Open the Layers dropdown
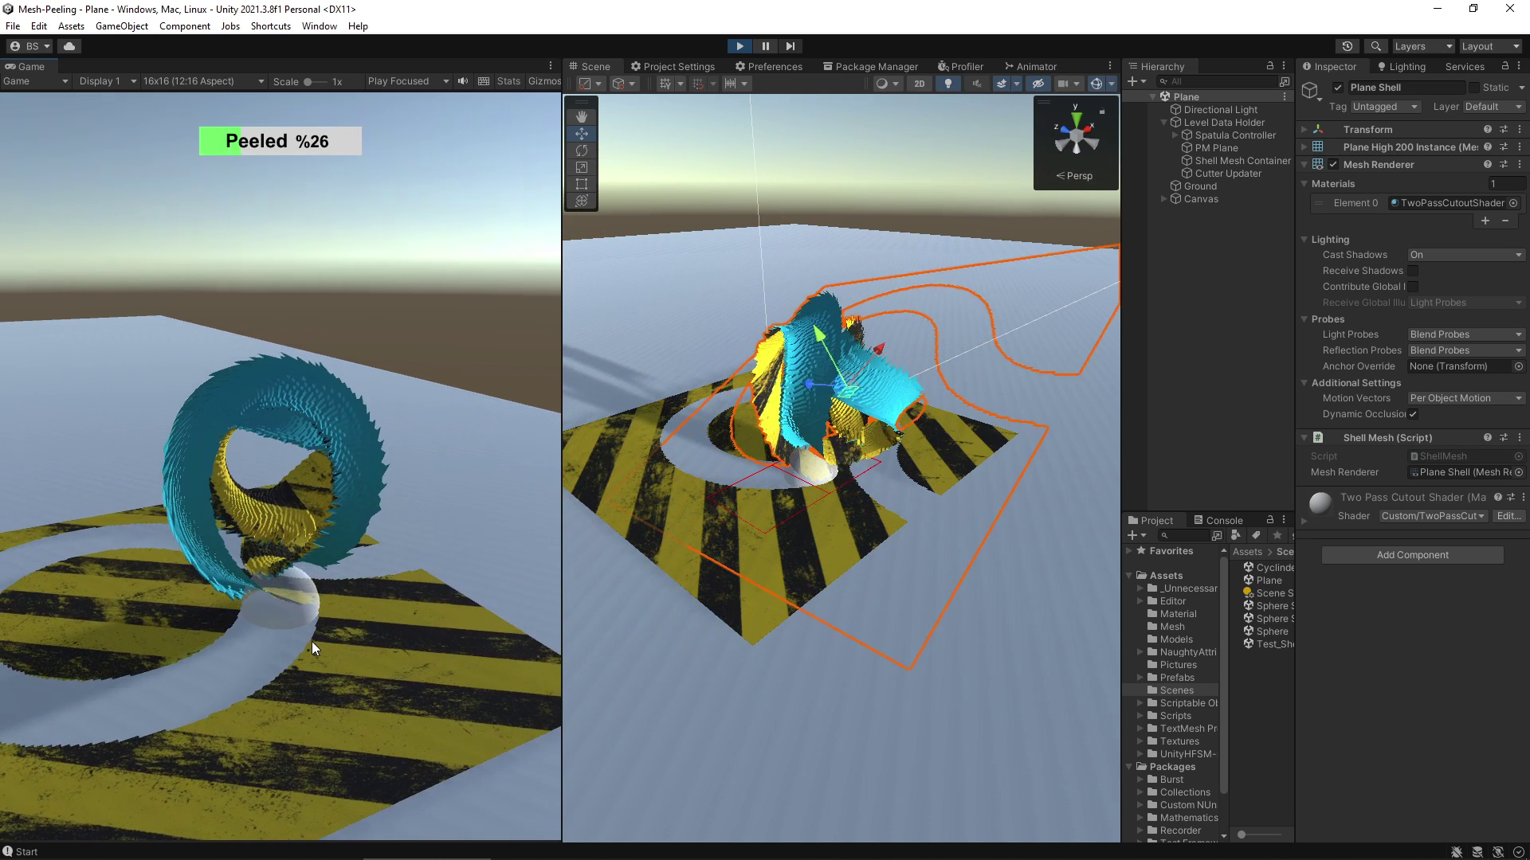The height and width of the screenshot is (860, 1530). (1423, 46)
